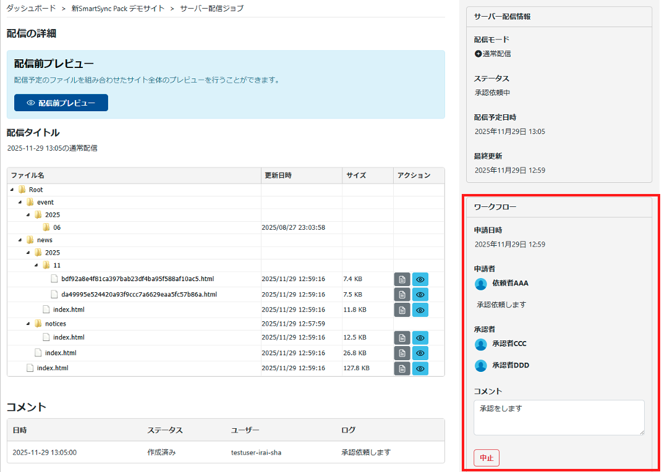Select the 06 folder in tree
This screenshot has height=472, width=667.
[x=56, y=227]
